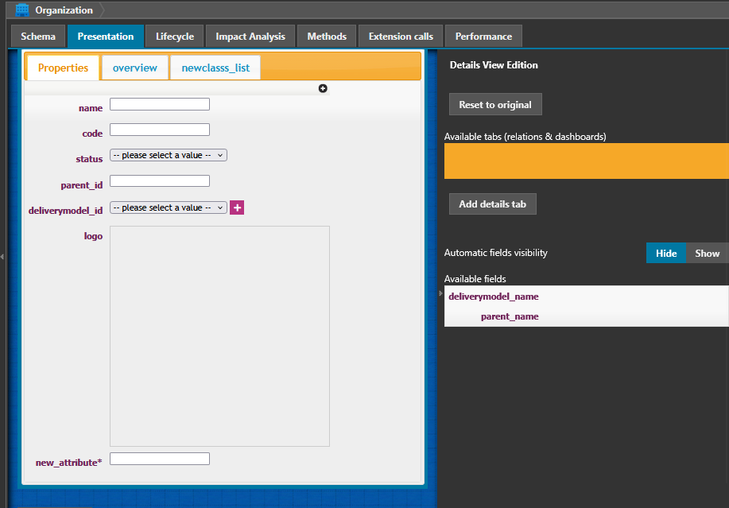Open the status dropdown
The width and height of the screenshot is (729, 508).
[x=169, y=156]
